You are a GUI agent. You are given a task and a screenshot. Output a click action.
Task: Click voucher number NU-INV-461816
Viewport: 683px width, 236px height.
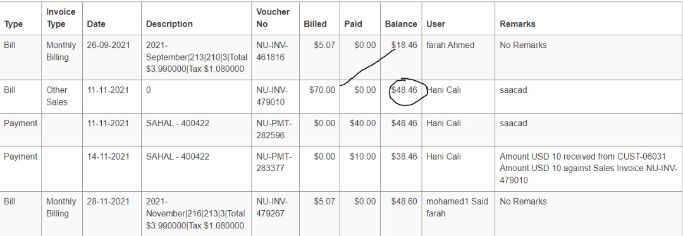(272, 51)
